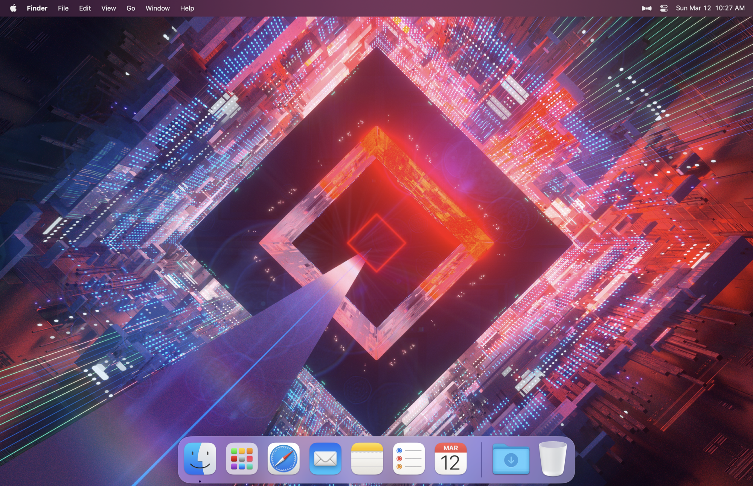Open the Go menu
The image size is (753, 486).
(x=131, y=8)
